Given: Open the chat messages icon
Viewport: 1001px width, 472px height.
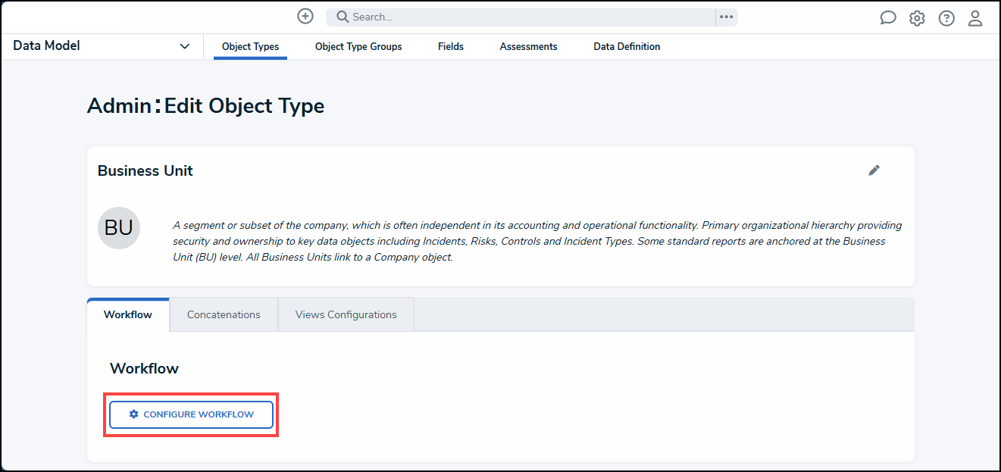Looking at the screenshot, I should click(887, 17).
